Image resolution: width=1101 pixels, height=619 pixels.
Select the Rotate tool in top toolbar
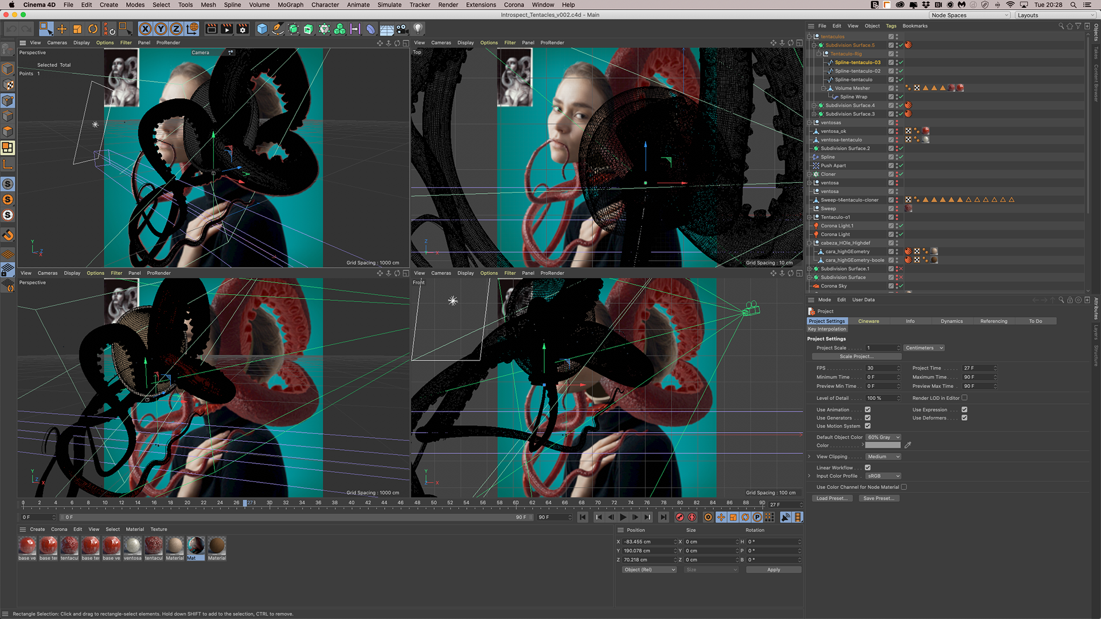93,29
